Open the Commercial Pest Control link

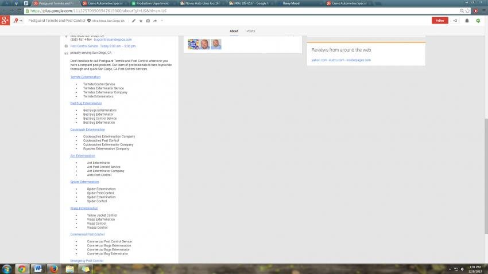(87, 234)
